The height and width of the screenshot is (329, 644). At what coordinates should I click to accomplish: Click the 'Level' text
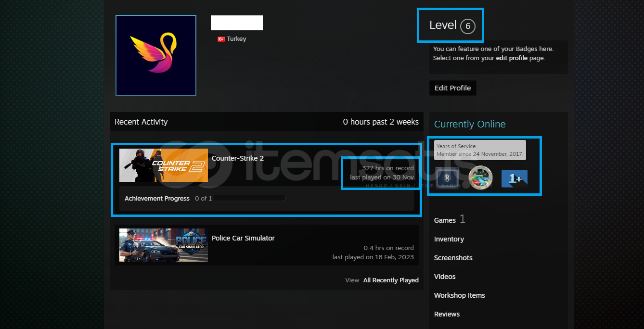(x=443, y=25)
